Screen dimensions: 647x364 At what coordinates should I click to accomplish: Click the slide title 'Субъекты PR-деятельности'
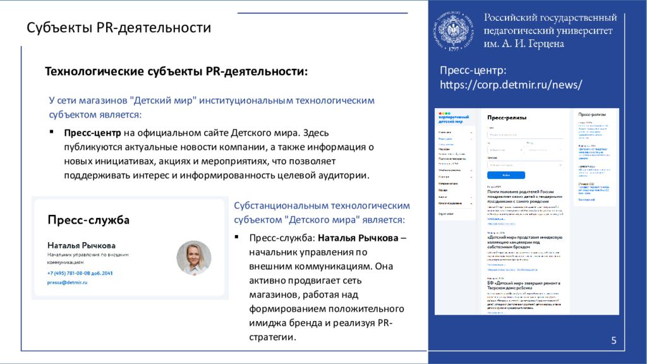click(119, 28)
